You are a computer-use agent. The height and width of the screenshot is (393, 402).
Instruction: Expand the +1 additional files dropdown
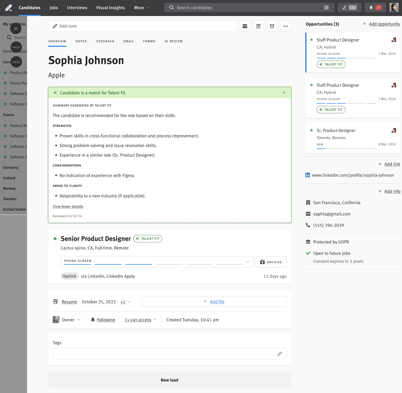coord(125,302)
